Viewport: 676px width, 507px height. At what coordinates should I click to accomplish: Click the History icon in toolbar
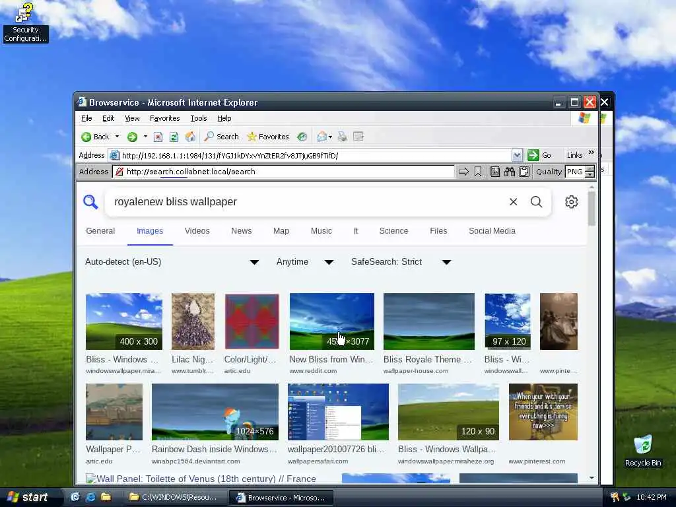click(302, 137)
